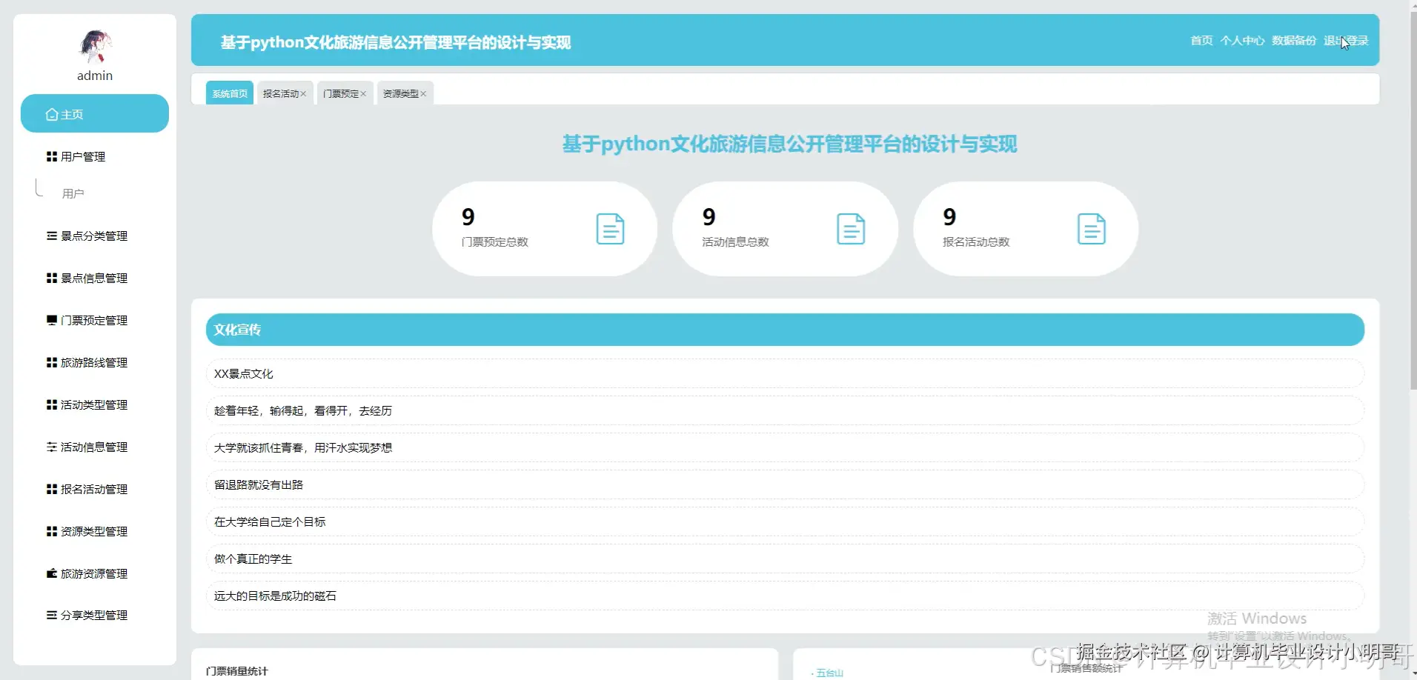1417x680 pixels.
Task: Open 个人中心 in the top navigation
Action: tap(1242, 41)
